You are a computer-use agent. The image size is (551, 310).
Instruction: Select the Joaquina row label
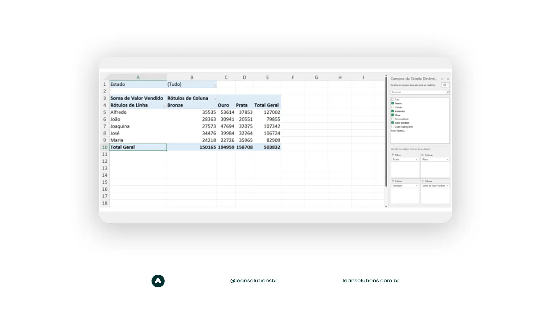pyautogui.click(x=120, y=126)
